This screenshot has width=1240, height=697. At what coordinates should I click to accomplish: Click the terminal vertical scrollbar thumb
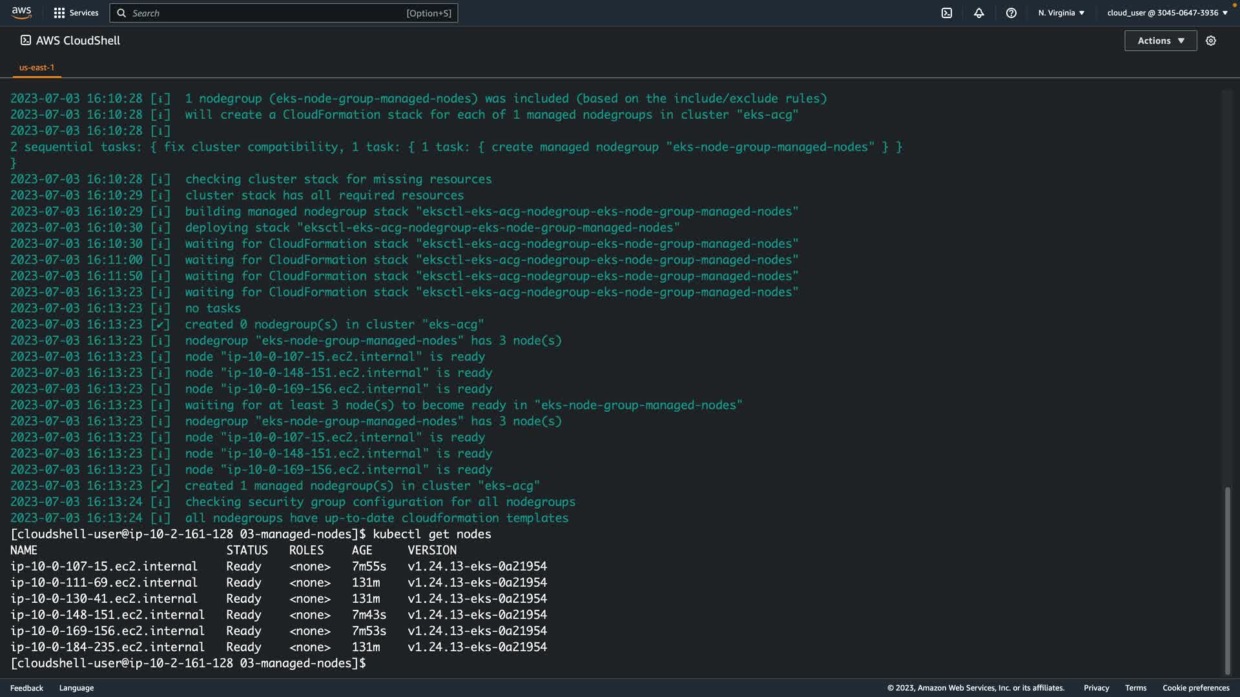[1227, 581]
